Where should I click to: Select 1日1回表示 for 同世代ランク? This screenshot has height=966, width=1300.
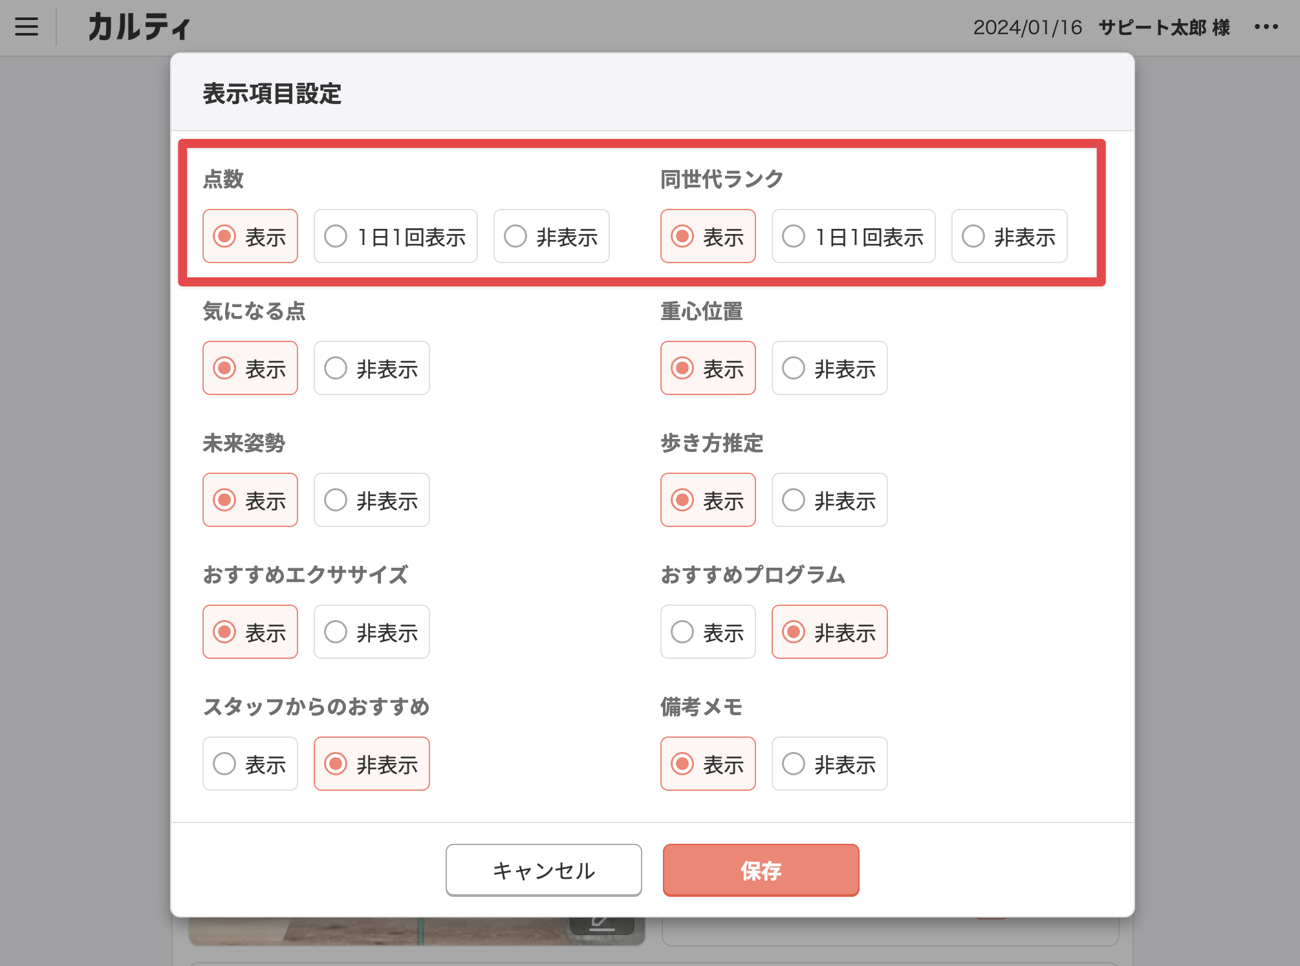tap(853, 237)
